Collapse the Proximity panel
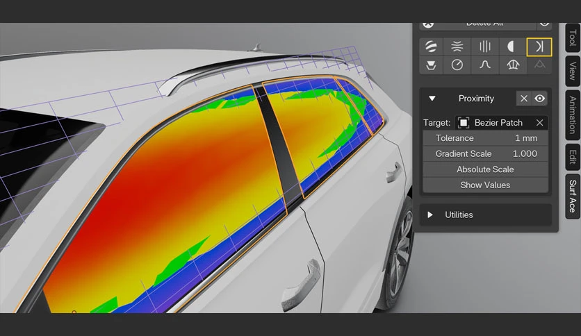This screenshot has height=336, width=581. coord(432,99)
